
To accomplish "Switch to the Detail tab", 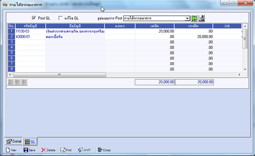I will coord(14,141).
